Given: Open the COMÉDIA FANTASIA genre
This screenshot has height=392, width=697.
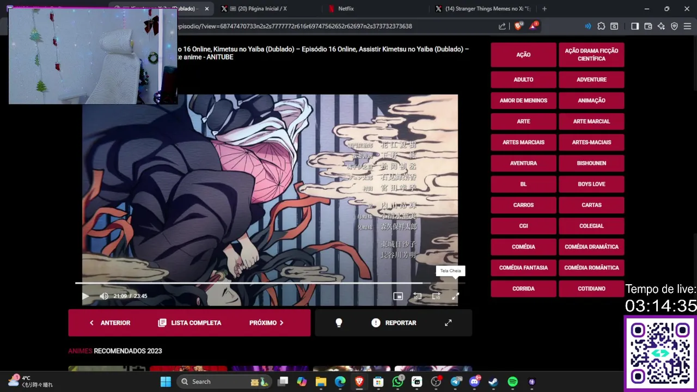Looking at the screenshot, I should [523, 268].
